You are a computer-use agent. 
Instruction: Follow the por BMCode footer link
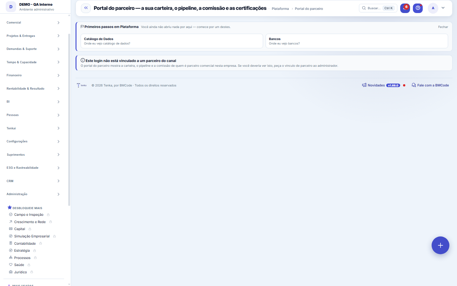click(x=123, y=85)
